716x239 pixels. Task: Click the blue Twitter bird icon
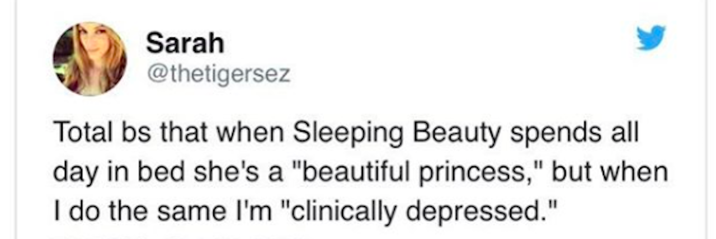click(652, 38)
